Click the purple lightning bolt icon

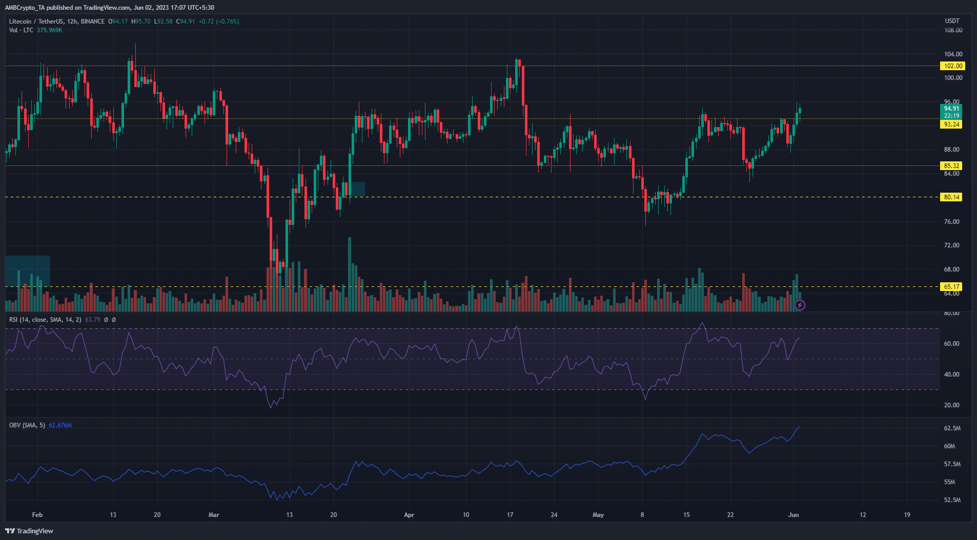(800, 305)
